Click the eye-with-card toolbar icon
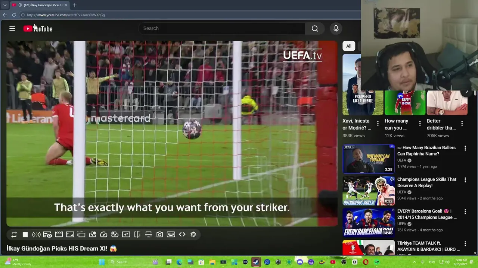 coord(47,234)
